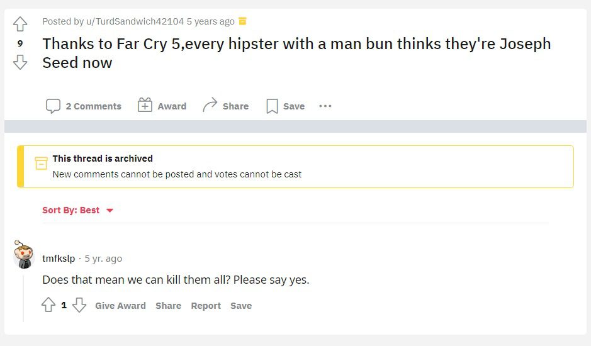Share tmfkslp's comment
The height and width of the screenshot is (346, 591).
tap(168, 306)
